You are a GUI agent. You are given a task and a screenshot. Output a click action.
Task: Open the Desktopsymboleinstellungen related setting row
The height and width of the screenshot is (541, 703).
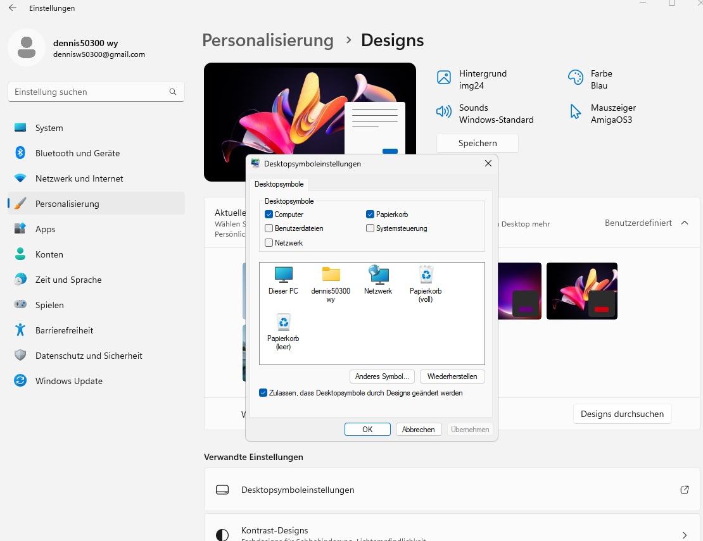(x=452, y=490)
